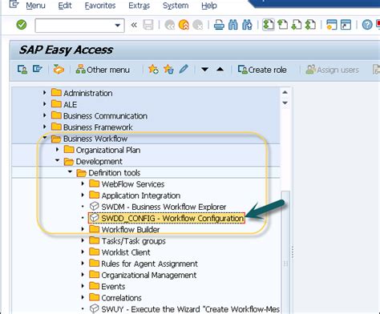Viewport: 380px width, 314px height.
Task: Click the Change Favorites pencil icon
Action: tap(184, 70)
